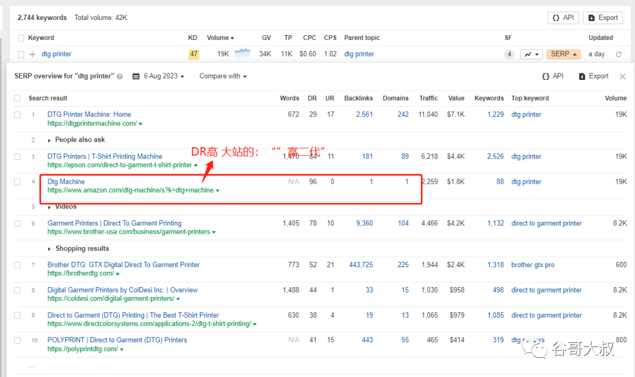Close the SERP overview panel
The height and width of the screenshot is (377, 635).
click(623, 76)
